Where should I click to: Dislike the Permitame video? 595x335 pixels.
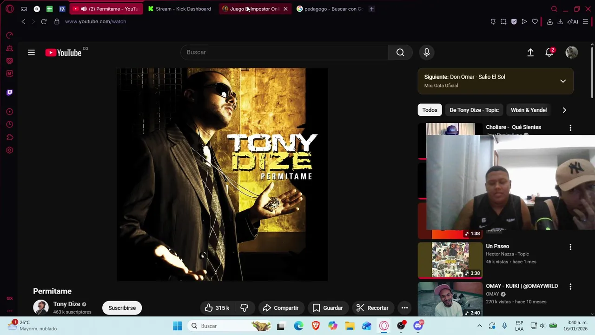(x=244, y=308)
